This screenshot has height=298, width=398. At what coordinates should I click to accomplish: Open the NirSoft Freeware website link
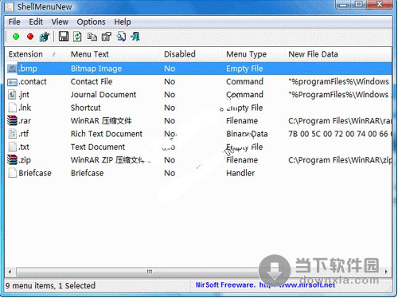click(x=265, y=285)
